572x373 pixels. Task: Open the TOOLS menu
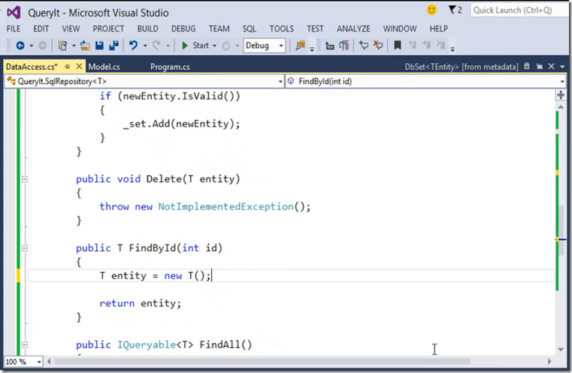(x=282, y=29)
